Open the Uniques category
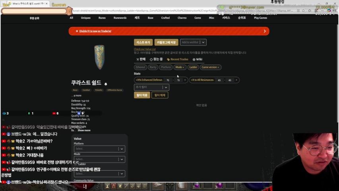339x191 pixels. pyautogui.click(x=85, y=18)
